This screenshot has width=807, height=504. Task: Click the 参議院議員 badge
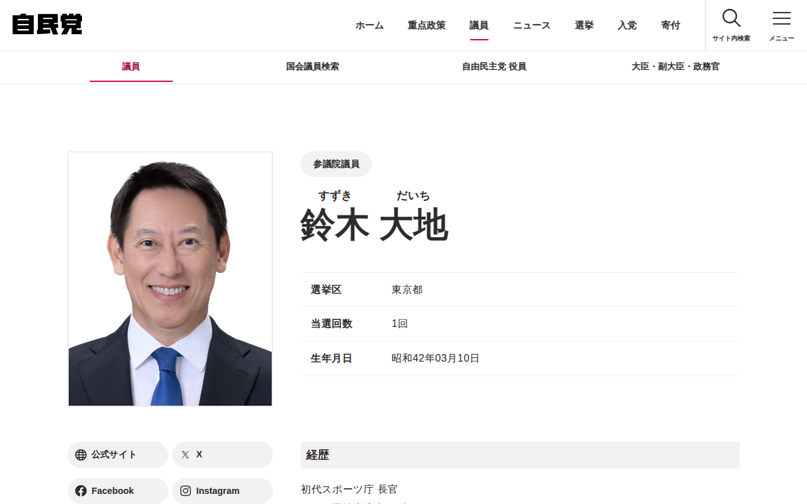[x=336, y=164]
